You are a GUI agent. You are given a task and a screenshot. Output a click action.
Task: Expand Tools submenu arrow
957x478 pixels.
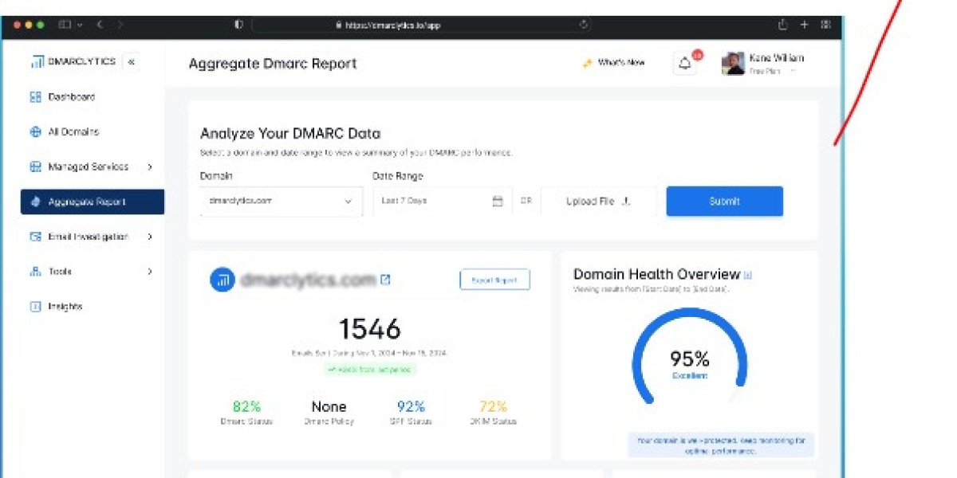pos(150,272)
